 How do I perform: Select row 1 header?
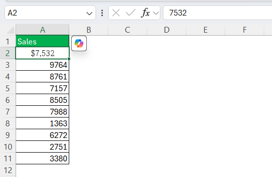8,41
